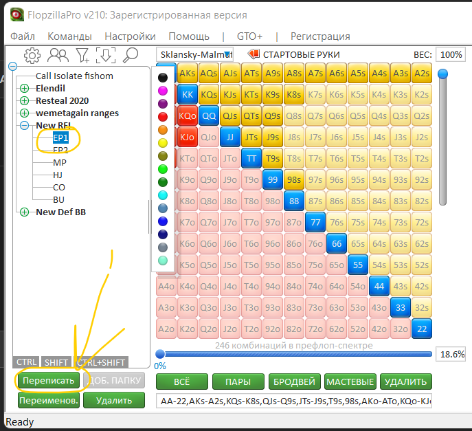
Task: Click the green Удалить button under the tree
Action: click(114, 400)
